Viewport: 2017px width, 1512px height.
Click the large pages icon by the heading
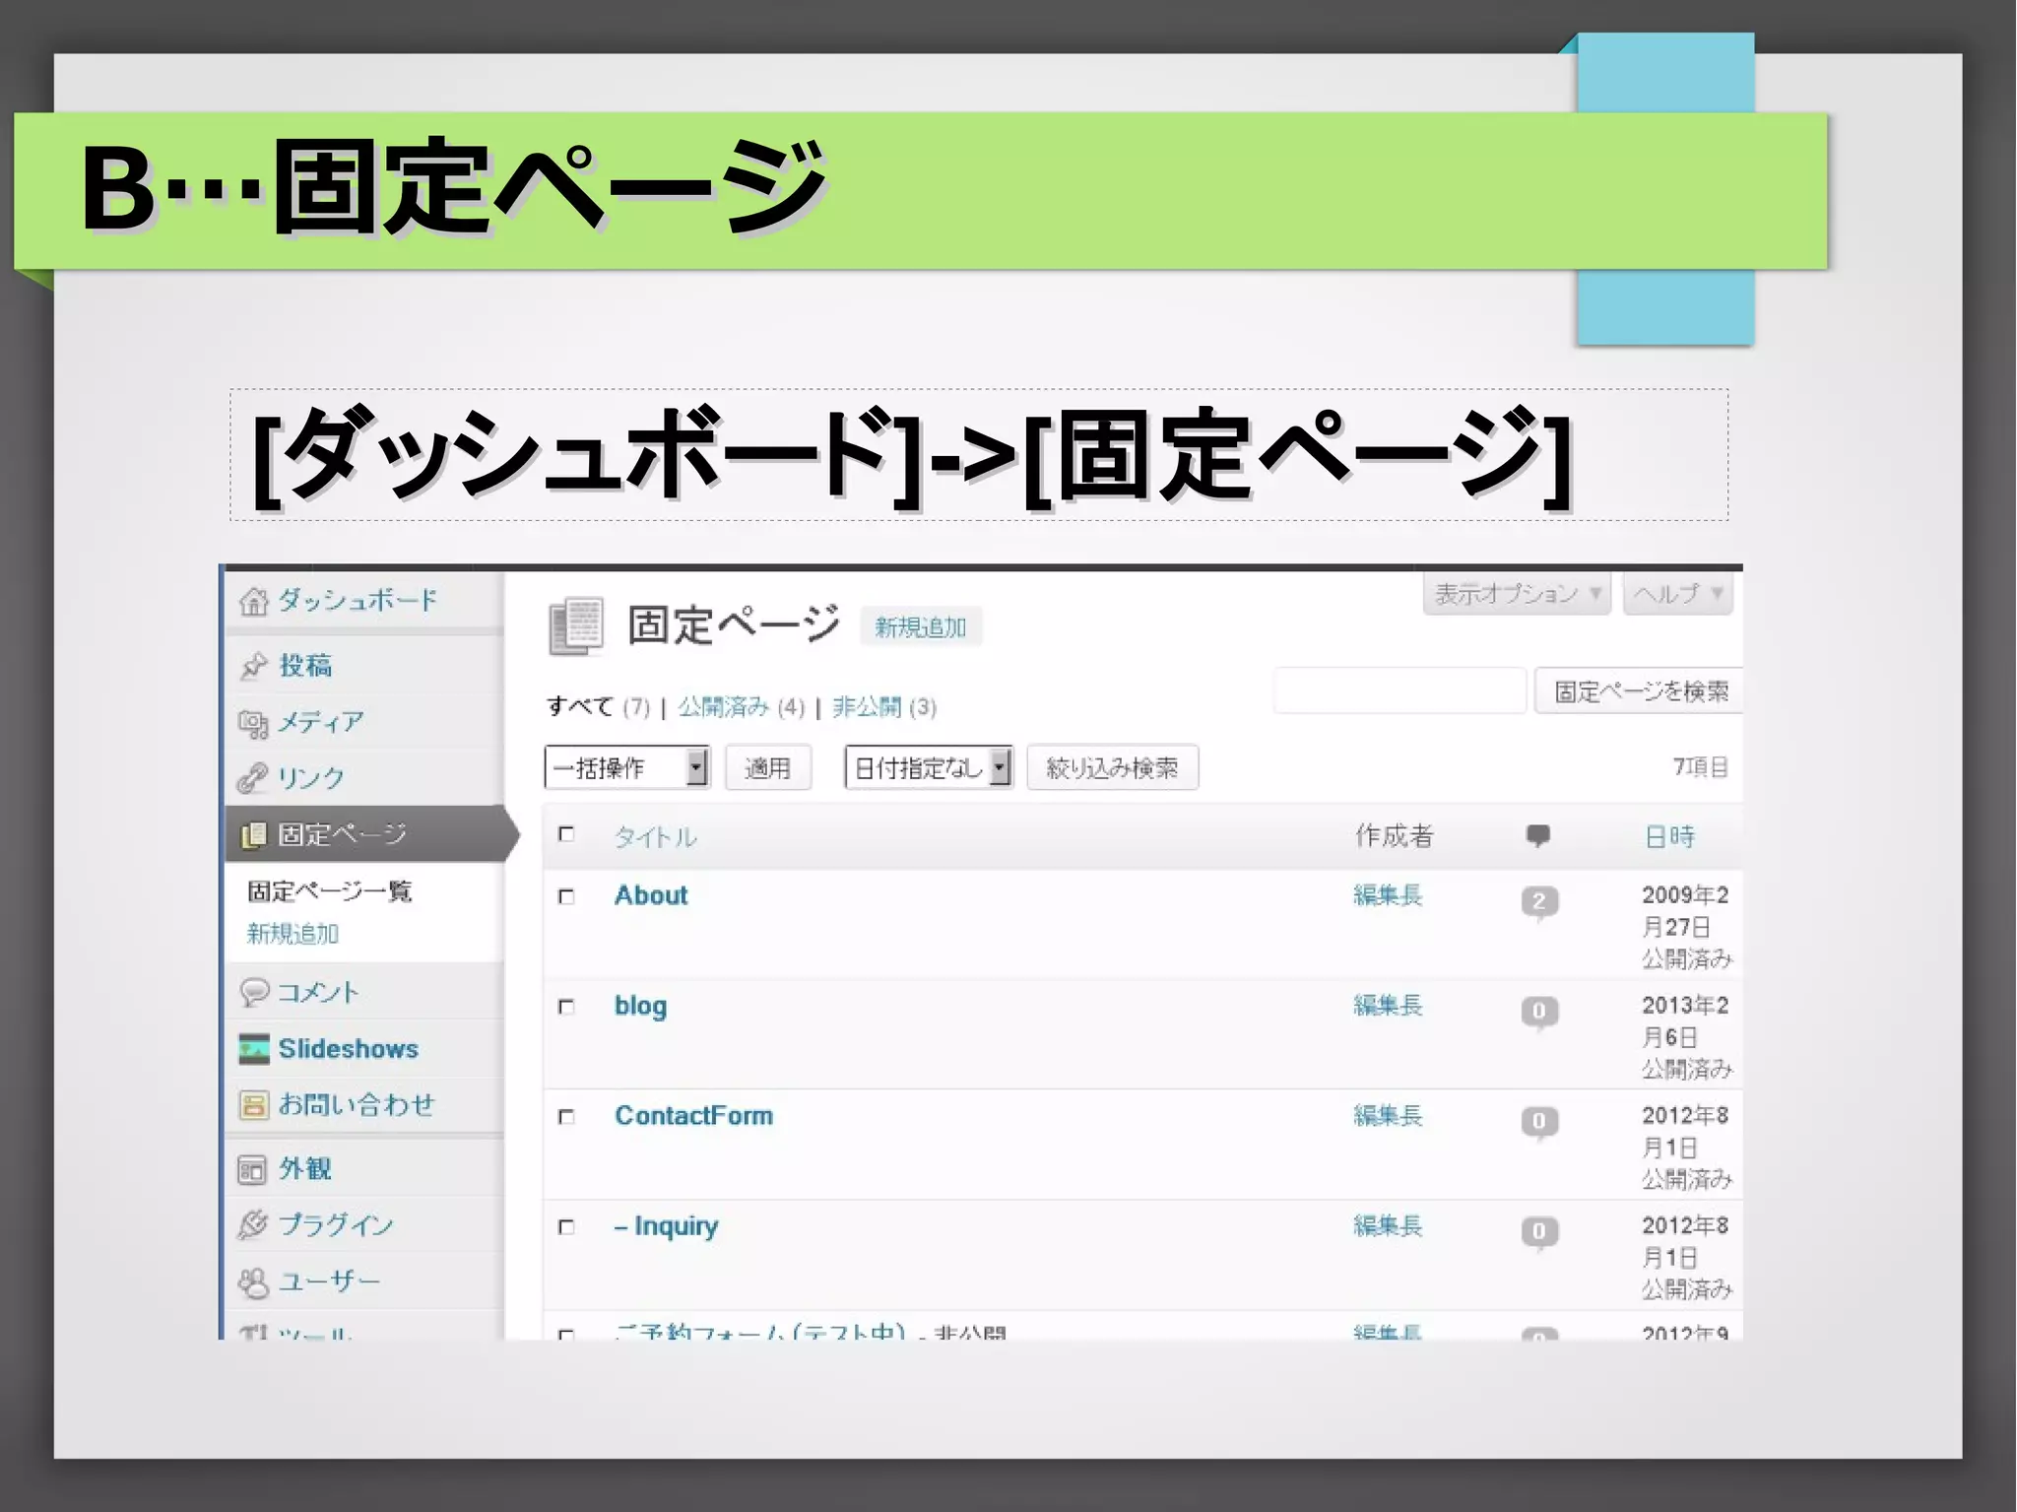pos(576,625)
